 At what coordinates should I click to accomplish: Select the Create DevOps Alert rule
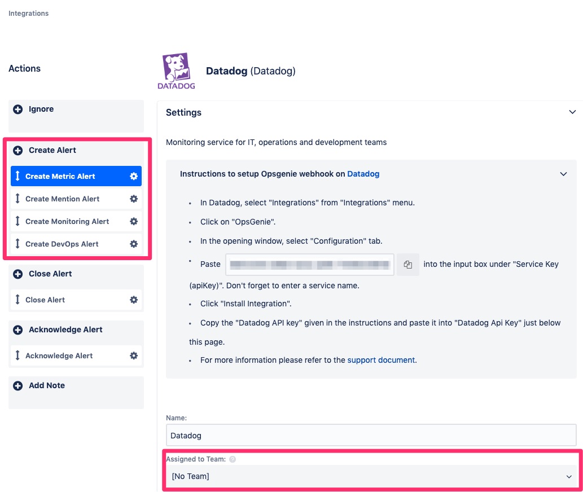tap(76, 244)
